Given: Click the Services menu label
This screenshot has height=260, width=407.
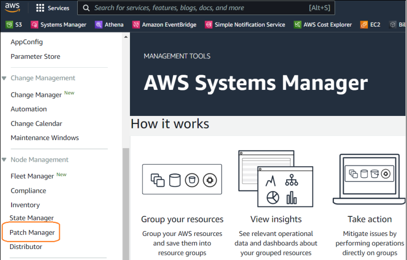Looking at the screenshot, I should click(x=58, y=8).
